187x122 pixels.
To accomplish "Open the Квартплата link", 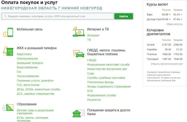I will tap(24, 54).
